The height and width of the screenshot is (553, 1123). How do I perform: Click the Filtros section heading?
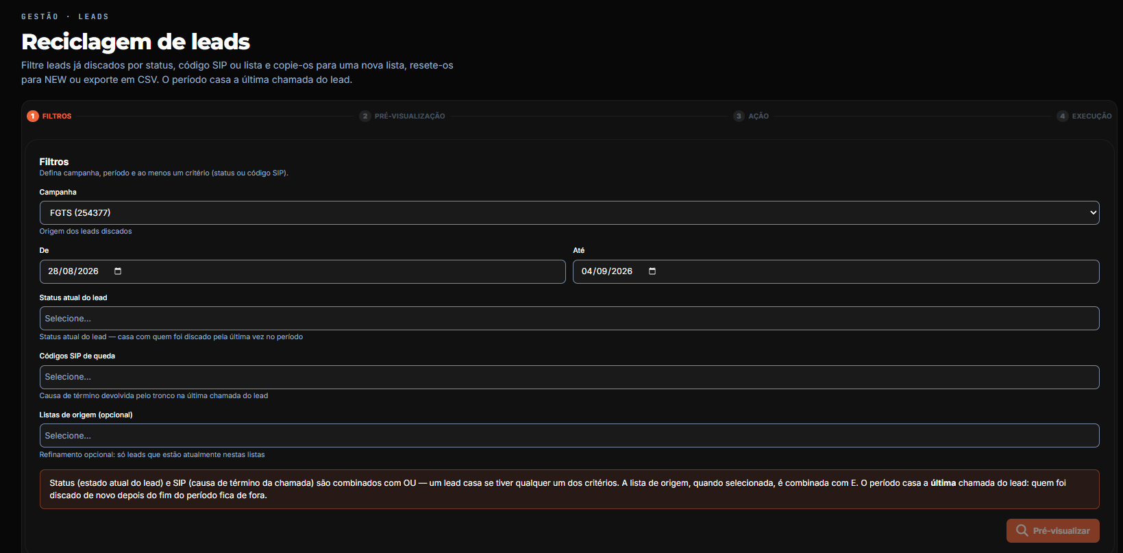(x=54, y=162)
